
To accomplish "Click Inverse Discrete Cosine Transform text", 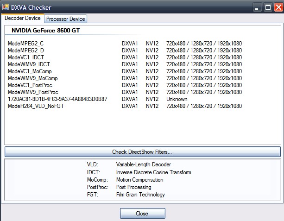I will tap(154, 172).
